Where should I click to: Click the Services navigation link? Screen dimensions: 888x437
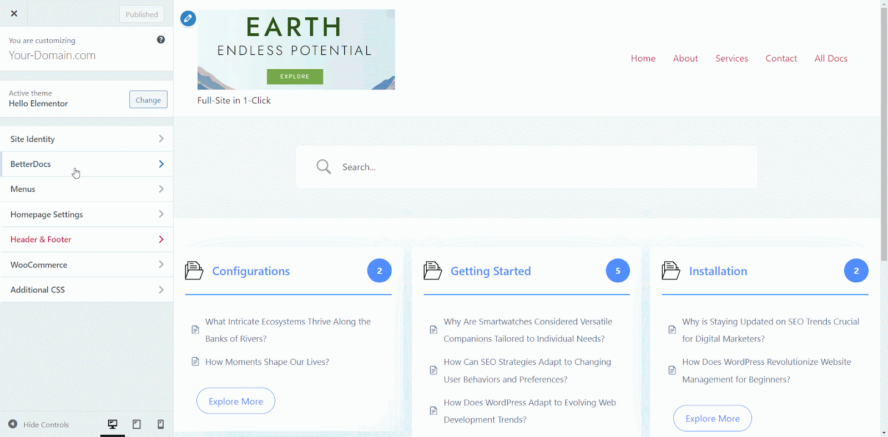click(x=731, y=58)
